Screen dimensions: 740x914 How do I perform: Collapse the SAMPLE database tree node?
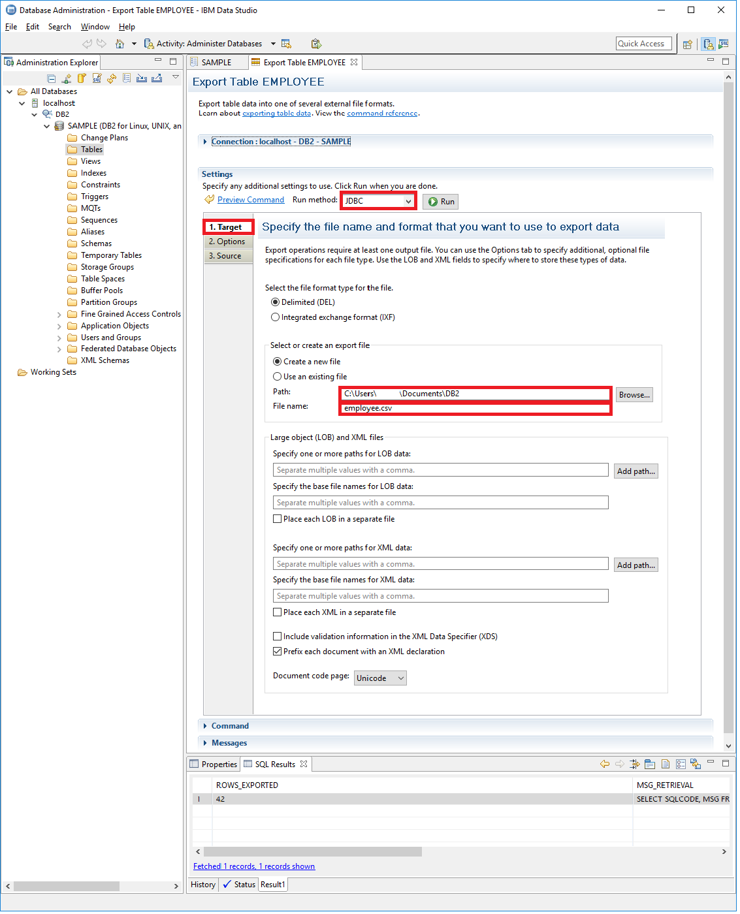pyautogui.click(x=46, y=125)
